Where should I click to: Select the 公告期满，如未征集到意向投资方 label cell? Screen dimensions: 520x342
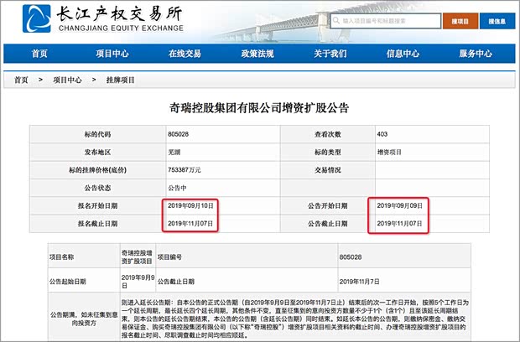[84, 319]
